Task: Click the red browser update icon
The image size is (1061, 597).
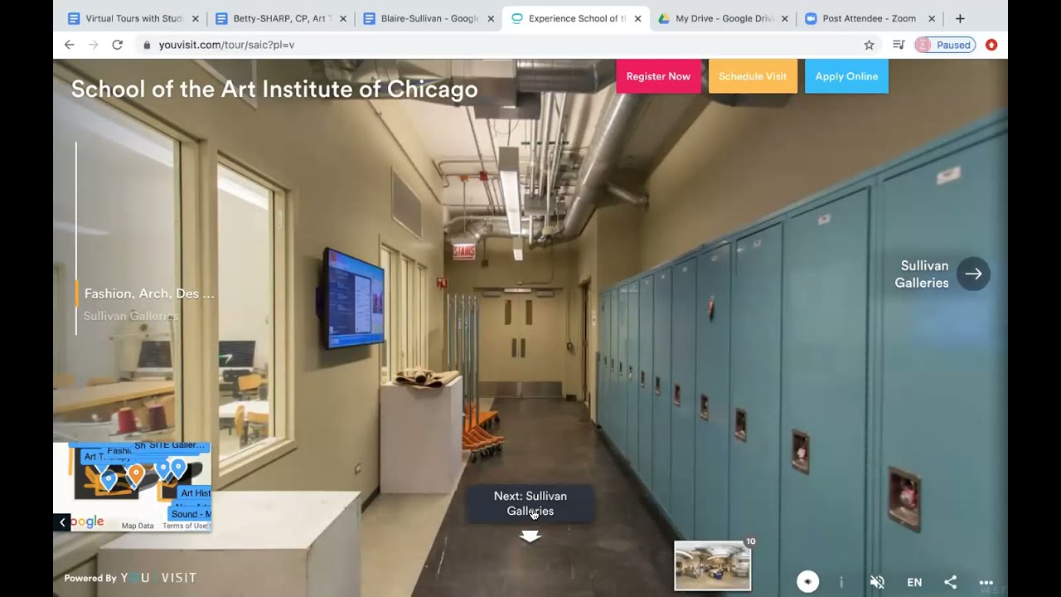Action: tap(991, 45)
